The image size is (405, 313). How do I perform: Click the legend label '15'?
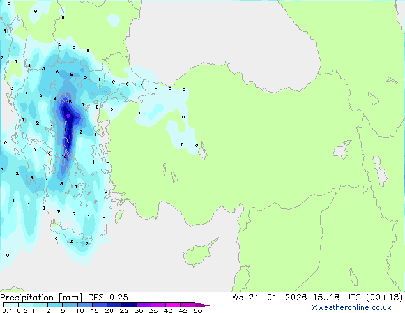95,310
